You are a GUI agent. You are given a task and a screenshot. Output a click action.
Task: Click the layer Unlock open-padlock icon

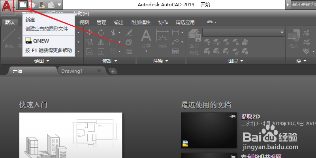[x=235, y=51]
